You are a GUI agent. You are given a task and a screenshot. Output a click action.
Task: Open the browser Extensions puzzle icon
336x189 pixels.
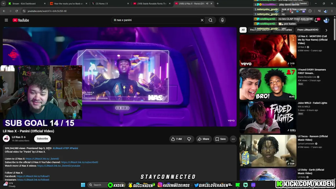coord(310,11)
